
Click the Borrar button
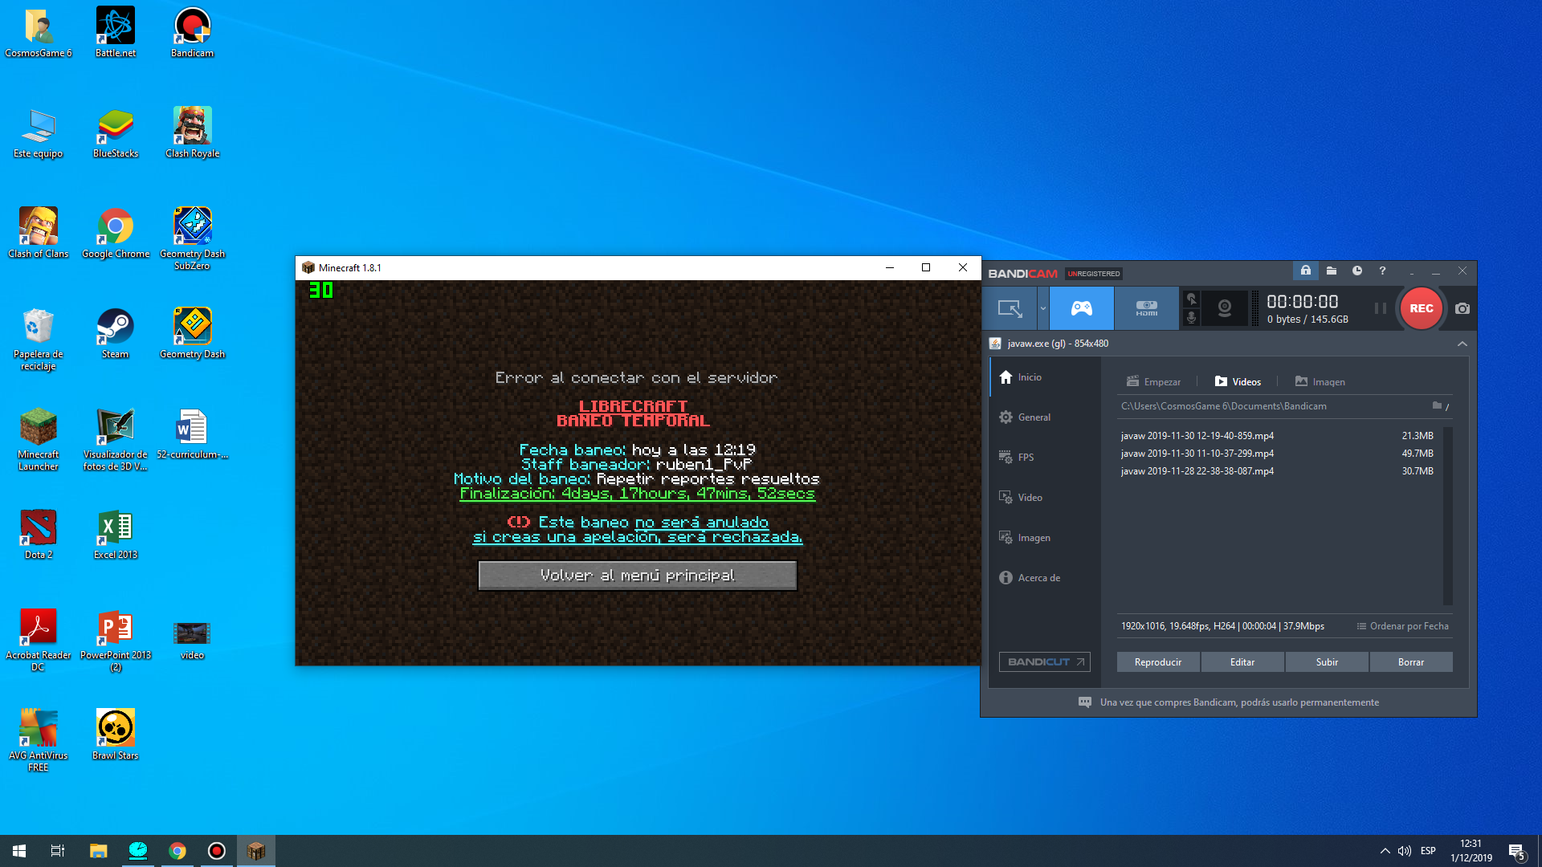(1411, 662)
